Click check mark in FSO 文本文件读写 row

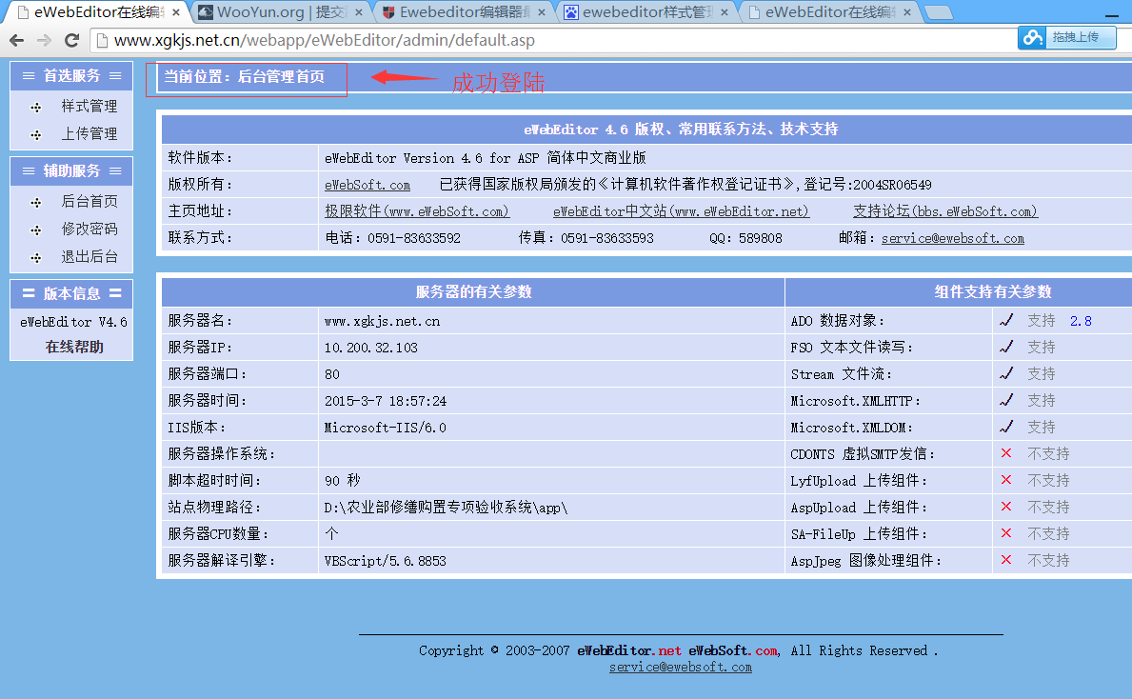coord(1006,347)
